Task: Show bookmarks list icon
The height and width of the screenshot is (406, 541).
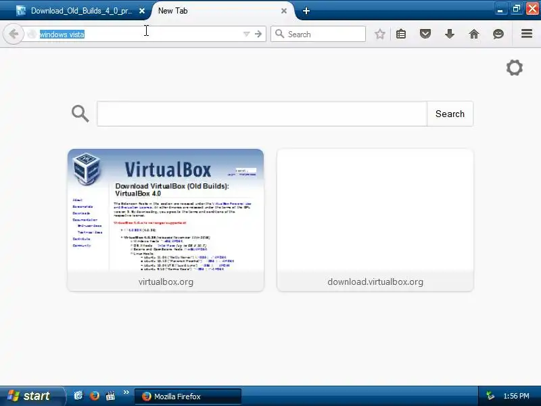Action: point(401,34)
